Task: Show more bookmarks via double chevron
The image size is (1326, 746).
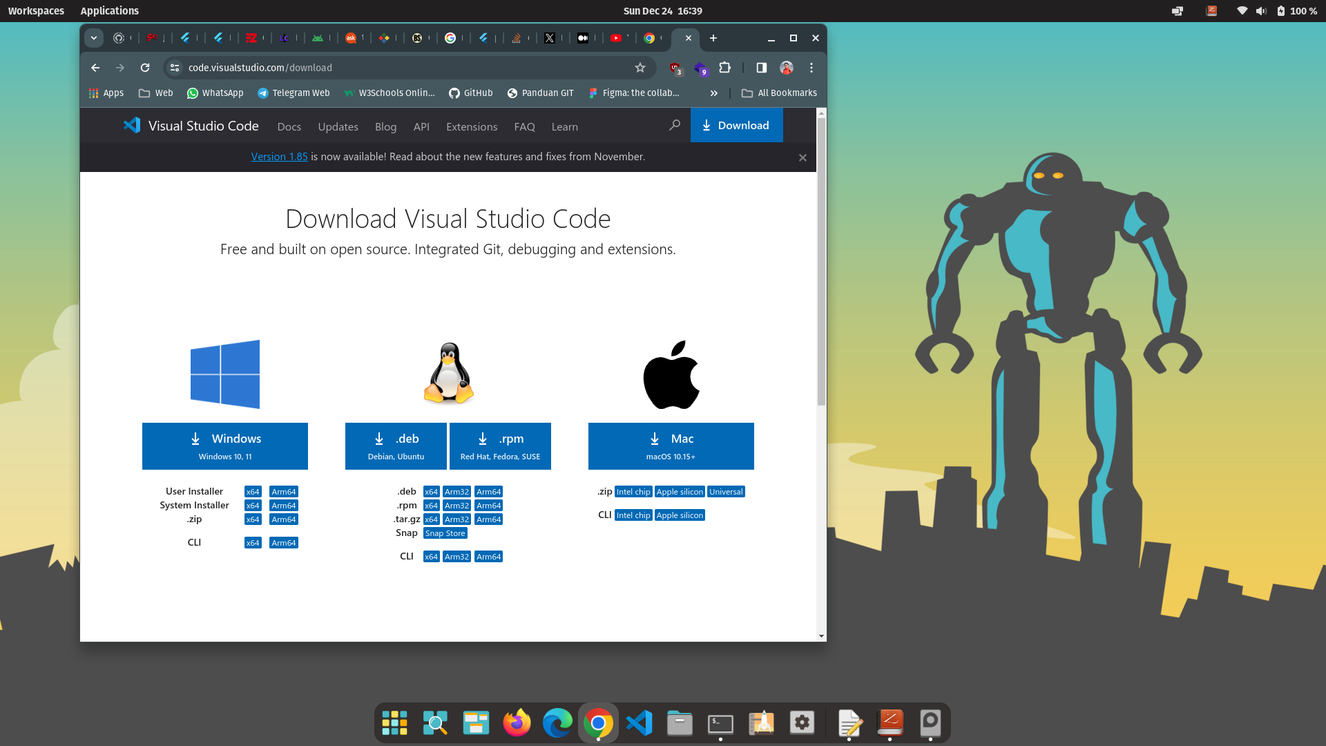Action: point(714,93)
